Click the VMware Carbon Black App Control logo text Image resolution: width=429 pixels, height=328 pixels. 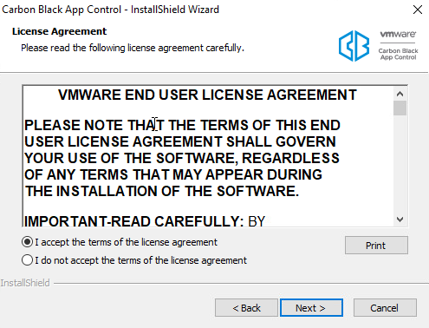[398, 45]
